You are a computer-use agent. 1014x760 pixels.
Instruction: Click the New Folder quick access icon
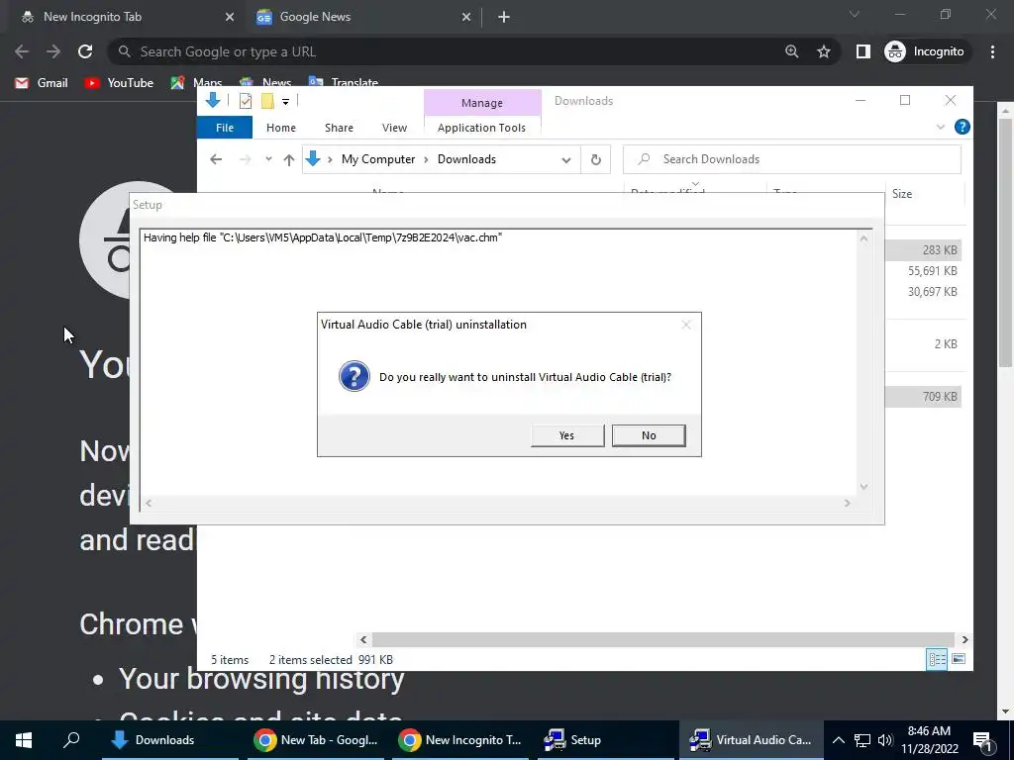tap(267, 101)
